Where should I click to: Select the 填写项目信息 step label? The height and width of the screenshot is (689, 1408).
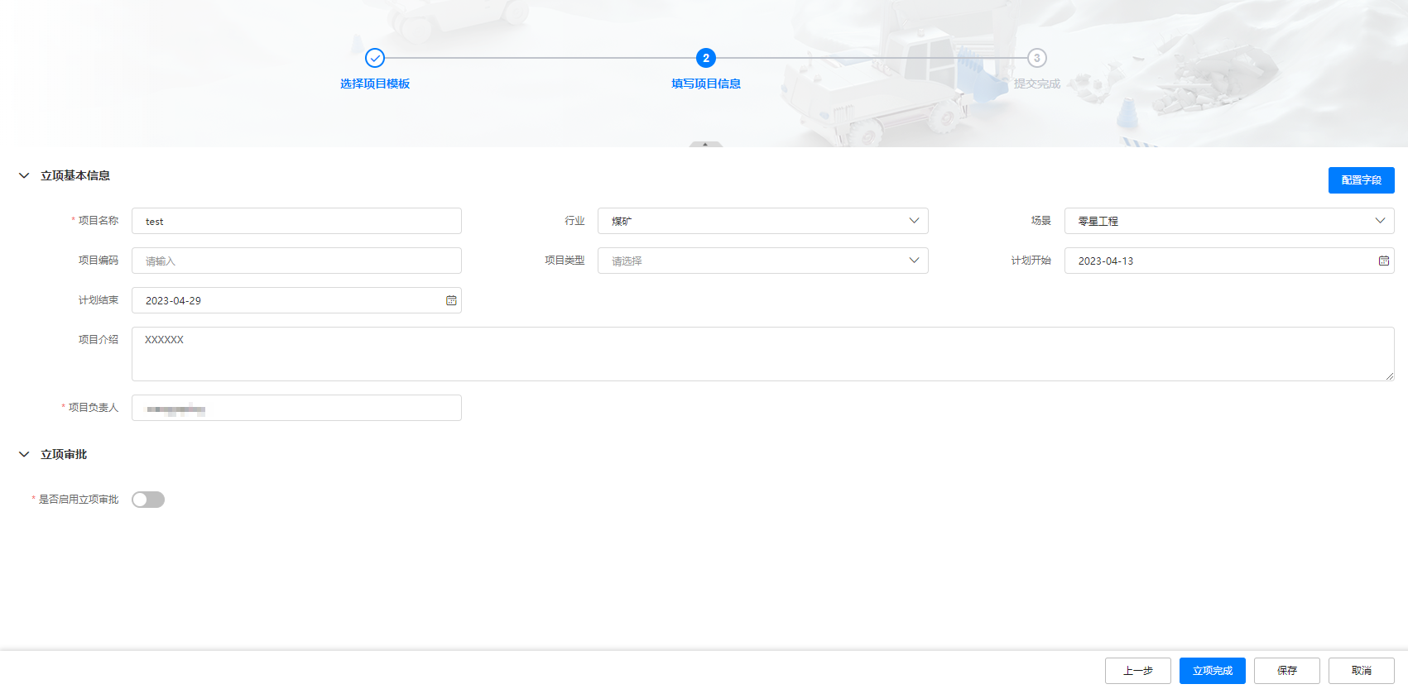(705, 84)
